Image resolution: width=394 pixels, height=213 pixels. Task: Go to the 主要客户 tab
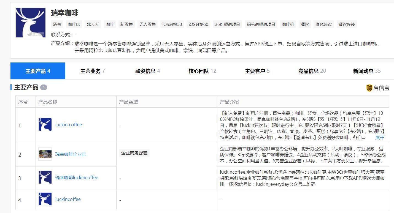click(x=257, y=71)
